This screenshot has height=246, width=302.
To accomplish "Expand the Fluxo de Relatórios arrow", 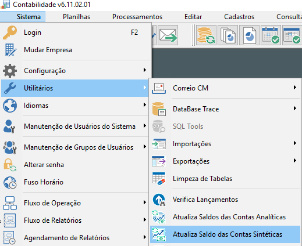I will tap(145, 220).
